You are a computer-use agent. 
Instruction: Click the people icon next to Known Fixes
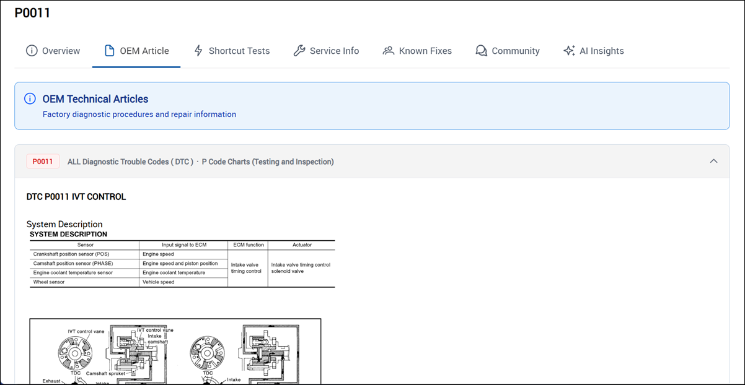point(388,50)
